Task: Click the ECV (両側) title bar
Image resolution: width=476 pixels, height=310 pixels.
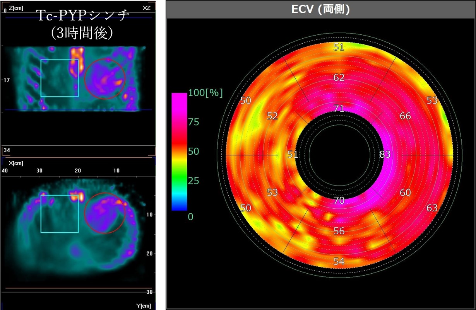Action: coord(320,10)
